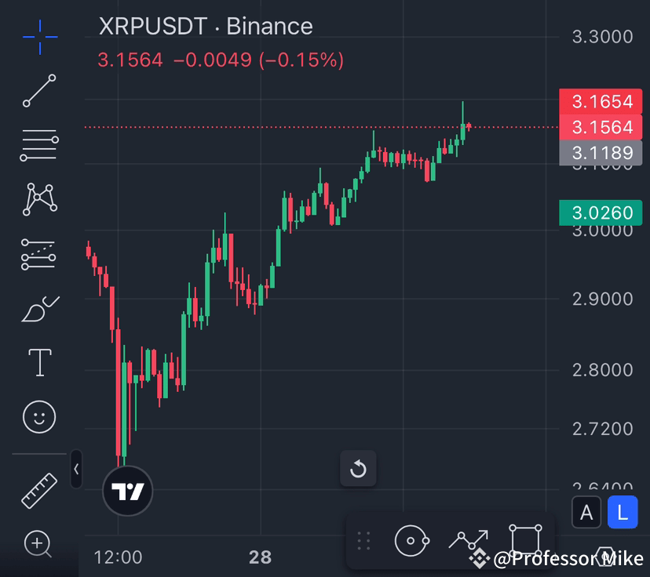
Task: Open symbol search via XRPUSDT Binance title
Action: (x=204, y=27)
